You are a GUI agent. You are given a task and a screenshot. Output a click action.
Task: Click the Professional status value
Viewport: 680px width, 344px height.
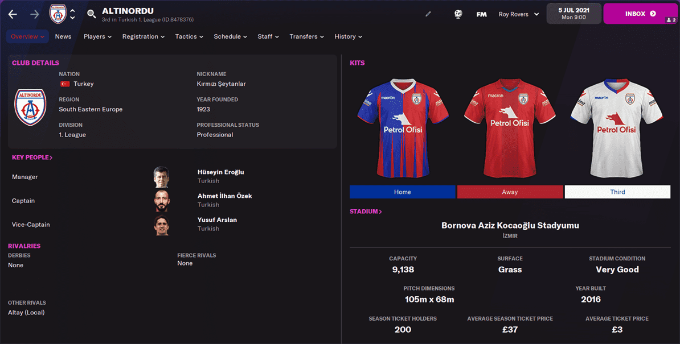click(x=215, y=135)
